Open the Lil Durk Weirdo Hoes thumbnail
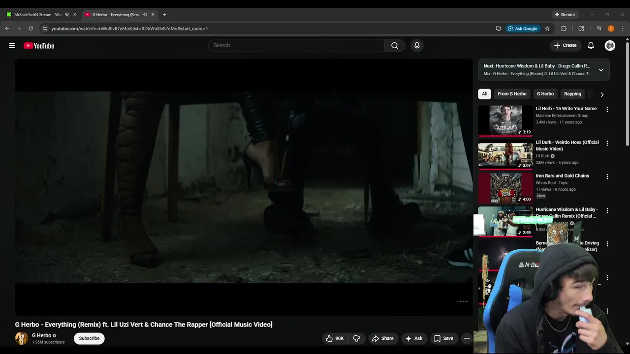 click(x=505, y=154)
